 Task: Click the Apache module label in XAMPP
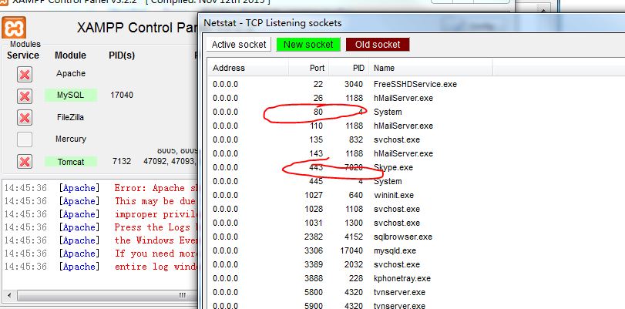(x=71, y=73)
